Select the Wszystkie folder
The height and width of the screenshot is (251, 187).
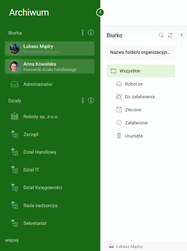(141, 71)
